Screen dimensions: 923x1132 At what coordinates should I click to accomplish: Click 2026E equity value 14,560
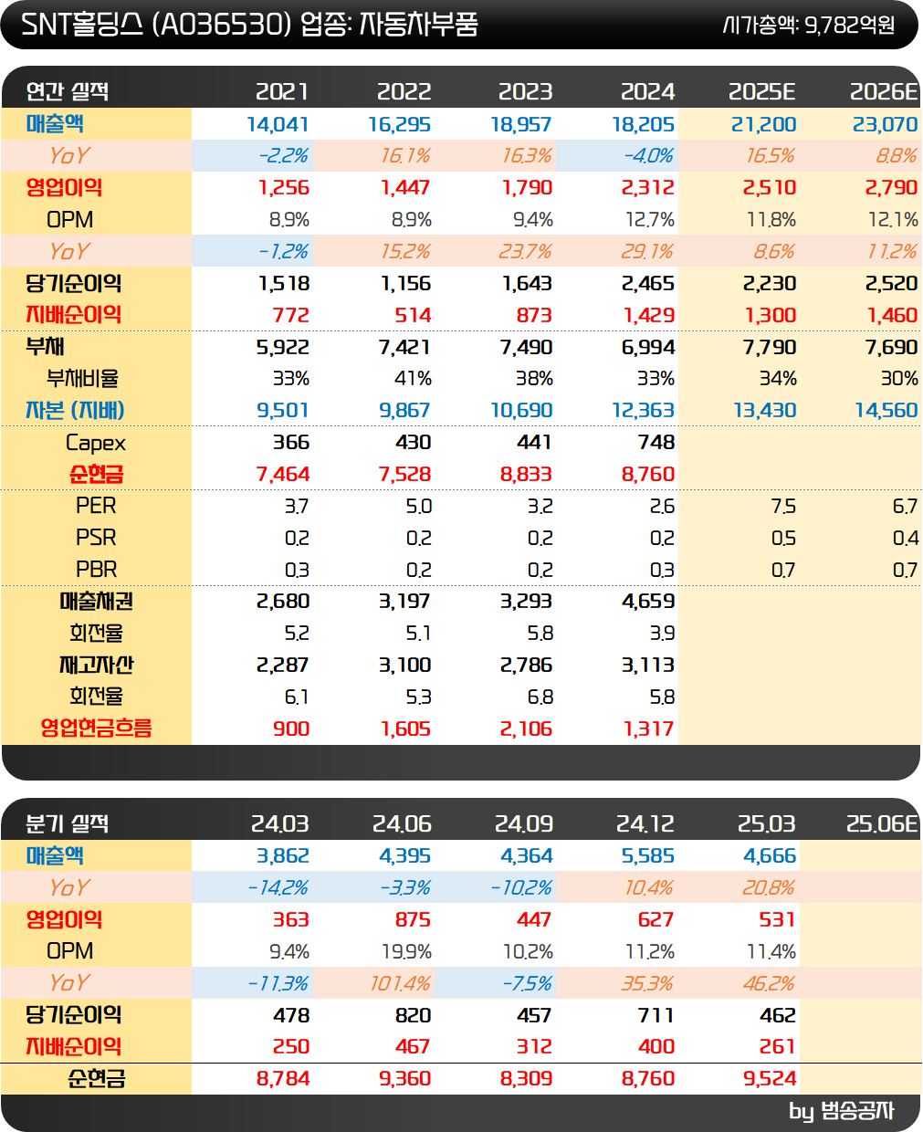(886, 411)
